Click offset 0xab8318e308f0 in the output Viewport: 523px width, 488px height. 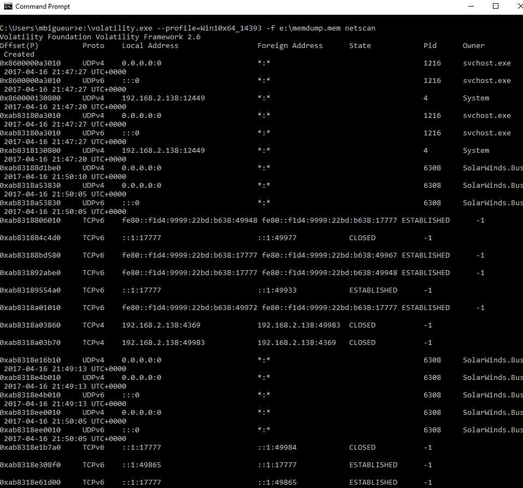tap(30, 465)
